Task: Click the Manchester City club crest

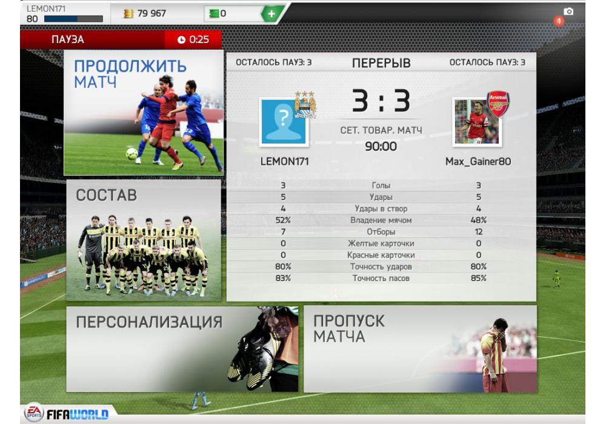Action: click(305, 104)
